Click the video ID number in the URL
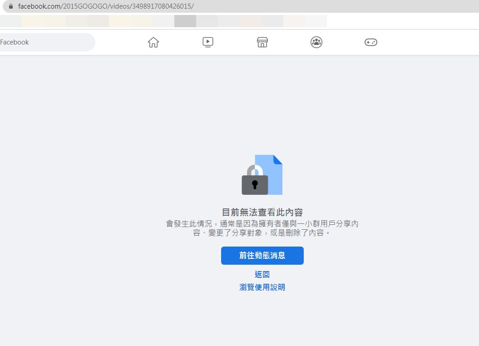Screen dimensions: 479x346 click(x=167, y=7)
